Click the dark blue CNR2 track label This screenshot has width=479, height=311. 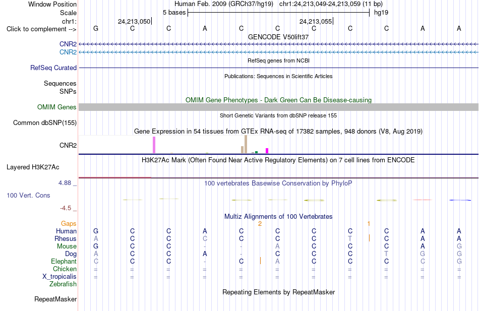pos(68,44)
